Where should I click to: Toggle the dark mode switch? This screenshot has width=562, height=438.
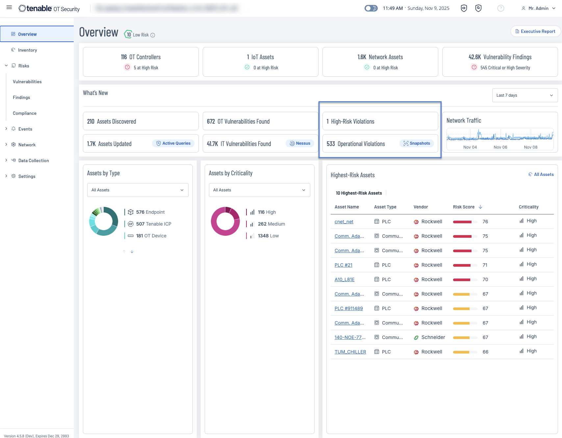pos(371,8)
